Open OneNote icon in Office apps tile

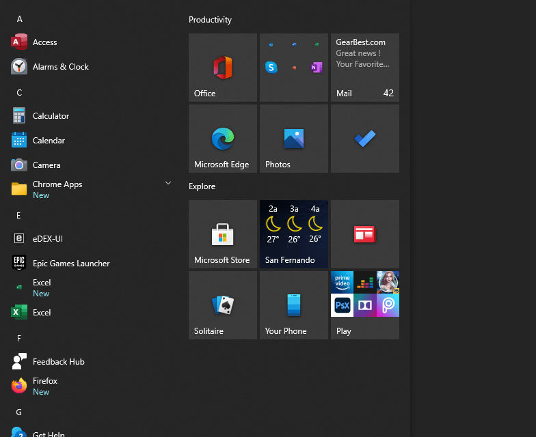pyautogui.click(x=317, y=67)
